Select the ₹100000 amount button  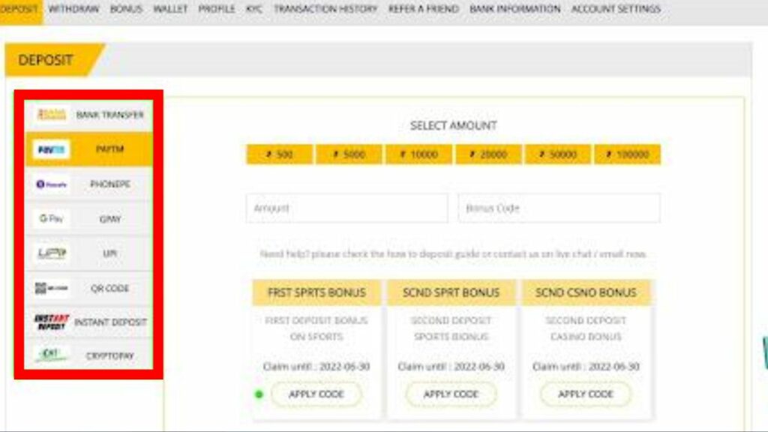point(628,154)
